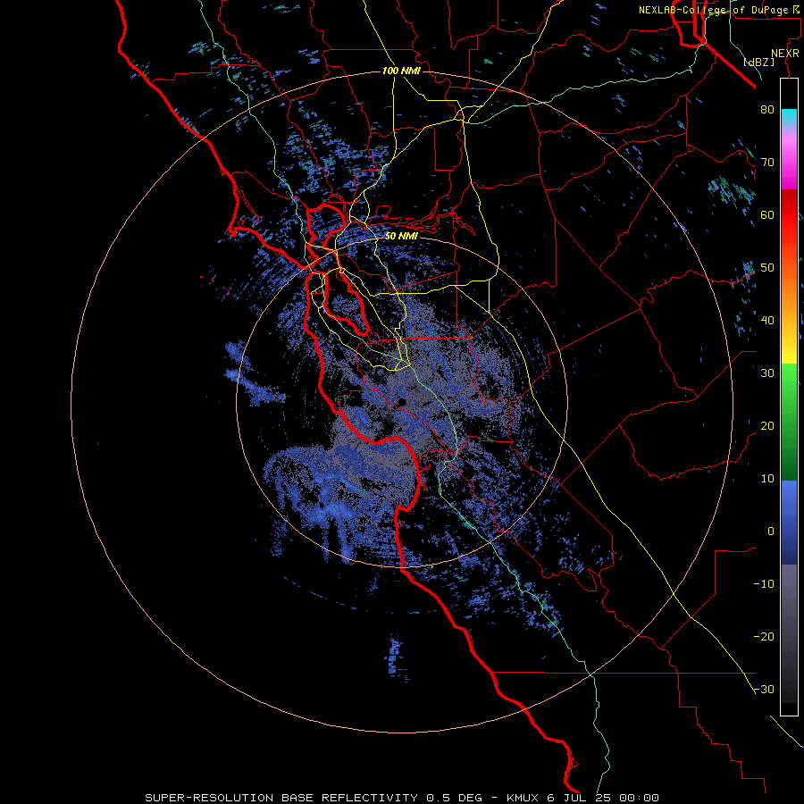Click the "6 JUL 25 00:00" timestamp
804x804 pixels.
tap(604, 798)
